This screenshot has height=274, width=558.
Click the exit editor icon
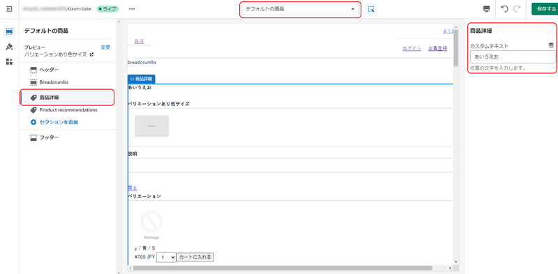10,9
